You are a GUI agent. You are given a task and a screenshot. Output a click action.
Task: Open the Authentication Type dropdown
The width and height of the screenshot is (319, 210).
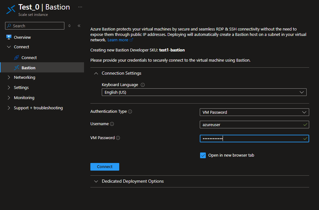tap(254, 112)
